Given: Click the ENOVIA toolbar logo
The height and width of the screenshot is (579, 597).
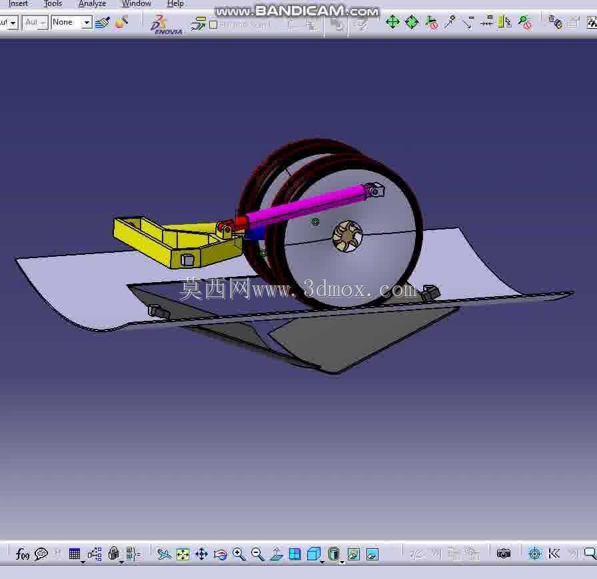Looking at the screenshot, I should pyautogui.click(x=166, y=25).
